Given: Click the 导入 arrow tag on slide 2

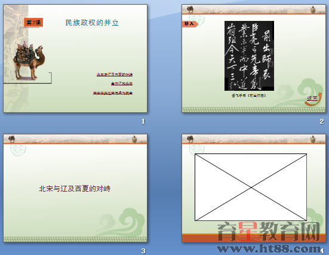Looking at the screenshot, I should (190, 24).
